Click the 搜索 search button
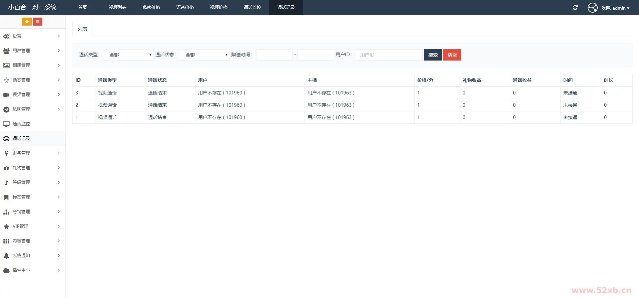639x298 pixels. click(x=433, y=55)
